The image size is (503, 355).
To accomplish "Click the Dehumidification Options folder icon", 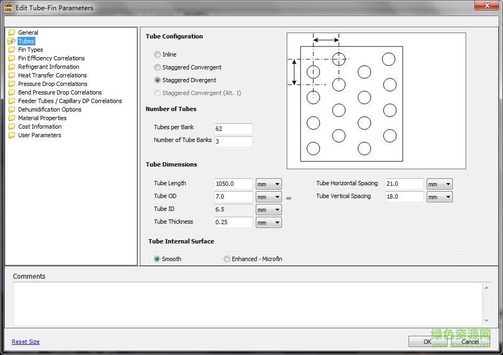I will pyautogui.click(x=12, y=109).
